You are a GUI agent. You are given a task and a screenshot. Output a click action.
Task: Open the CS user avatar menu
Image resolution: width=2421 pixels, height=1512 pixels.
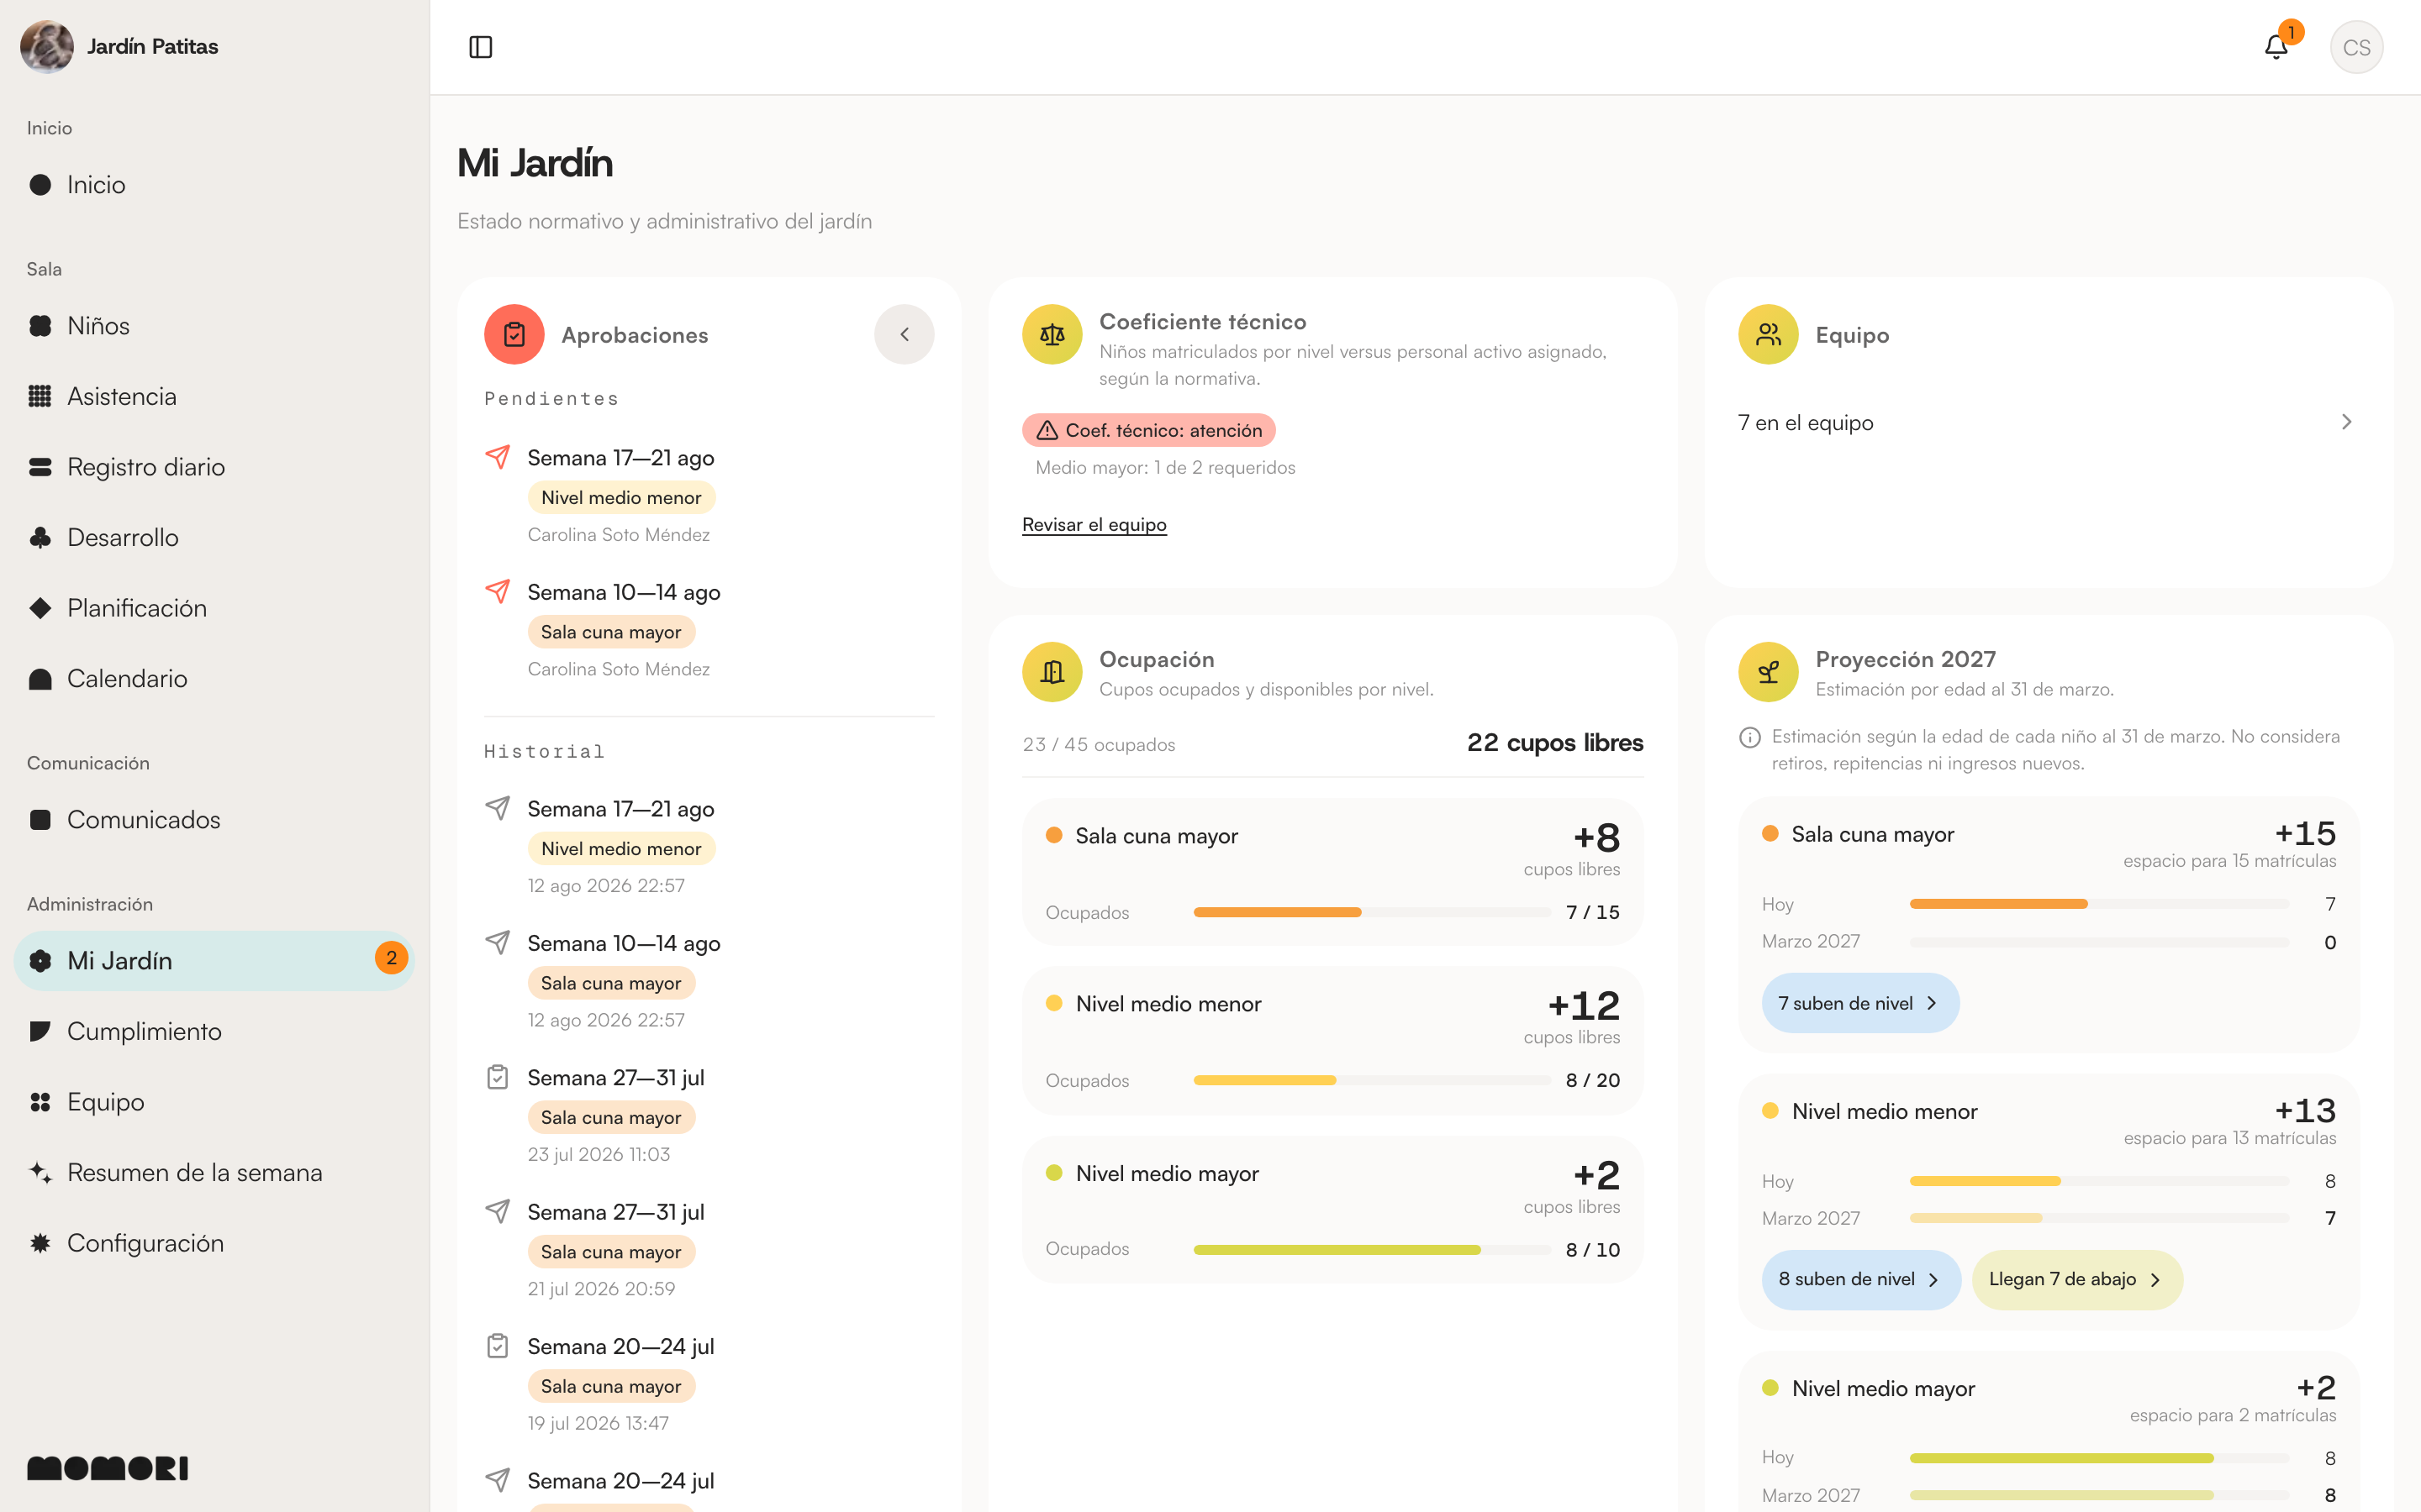(x=2356, y=47)
